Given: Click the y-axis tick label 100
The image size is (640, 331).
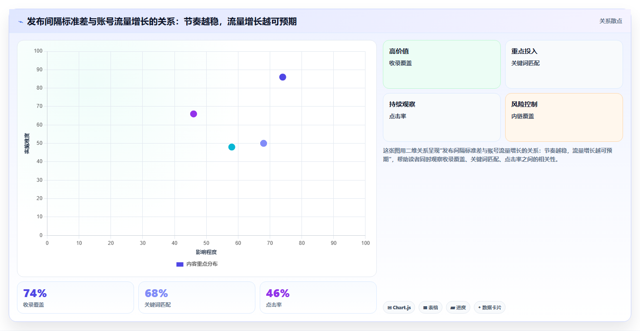Looking at the screenshot, I should (38, 51).
